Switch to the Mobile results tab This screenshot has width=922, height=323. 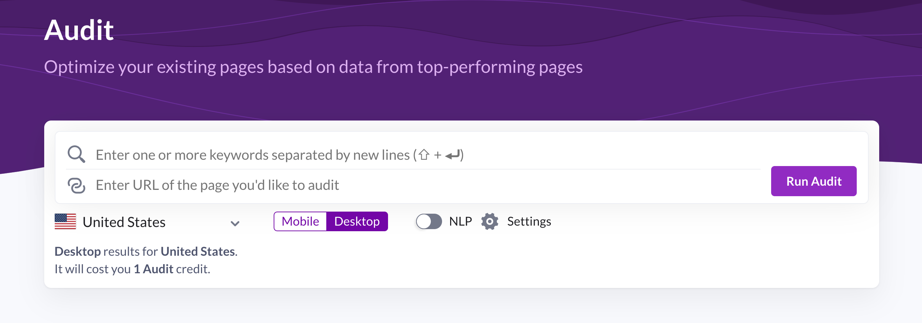tap(300, 221)
